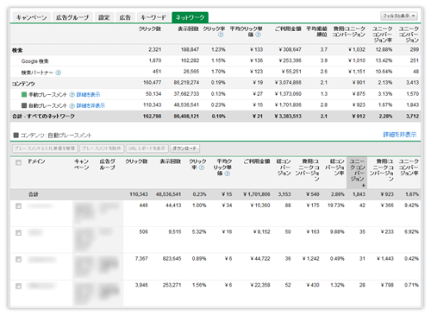Click green swatch beside 手動プレースメント
Viewport: 431px width, 316px height.
click(x=24, y=94)
